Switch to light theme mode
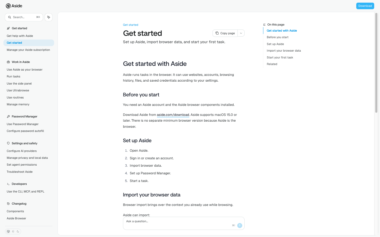This screenshot has height=237, width=380. click(x=13, y=231)
